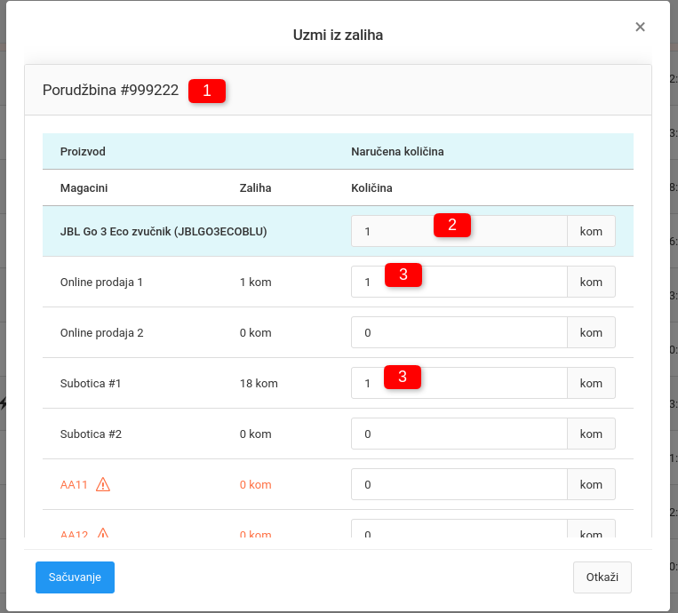The image size is (678, 613).
Task: Edit quantity input for Subotica #2
Action: tap(459, 434)
